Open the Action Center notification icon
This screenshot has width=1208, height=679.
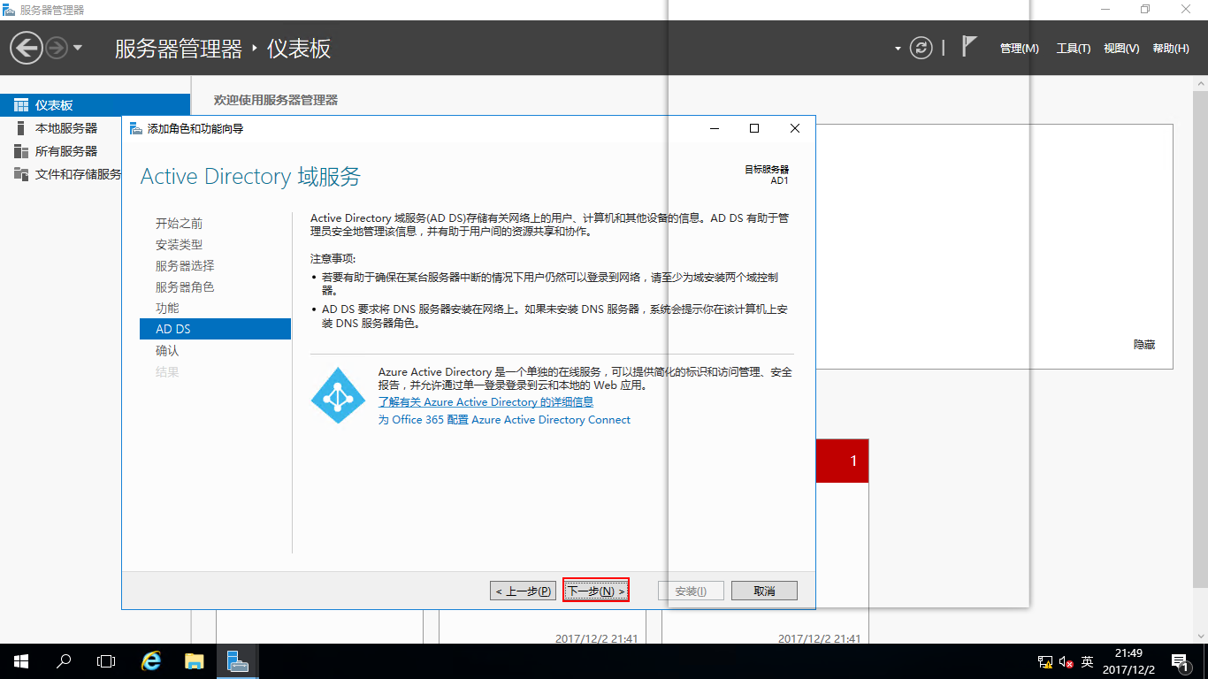pyautogui.click(x=1180, y=661)
